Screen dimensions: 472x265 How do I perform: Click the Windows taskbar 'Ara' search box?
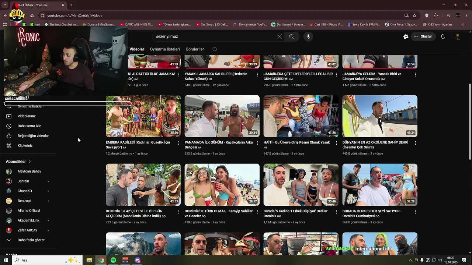pos(47,260)
